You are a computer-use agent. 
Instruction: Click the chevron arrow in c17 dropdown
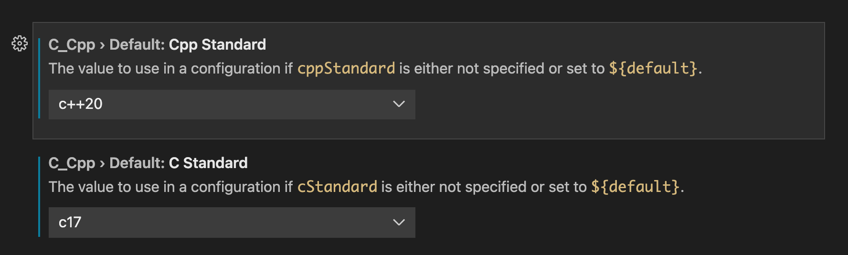pyautogui.click(x=399, y=222)
